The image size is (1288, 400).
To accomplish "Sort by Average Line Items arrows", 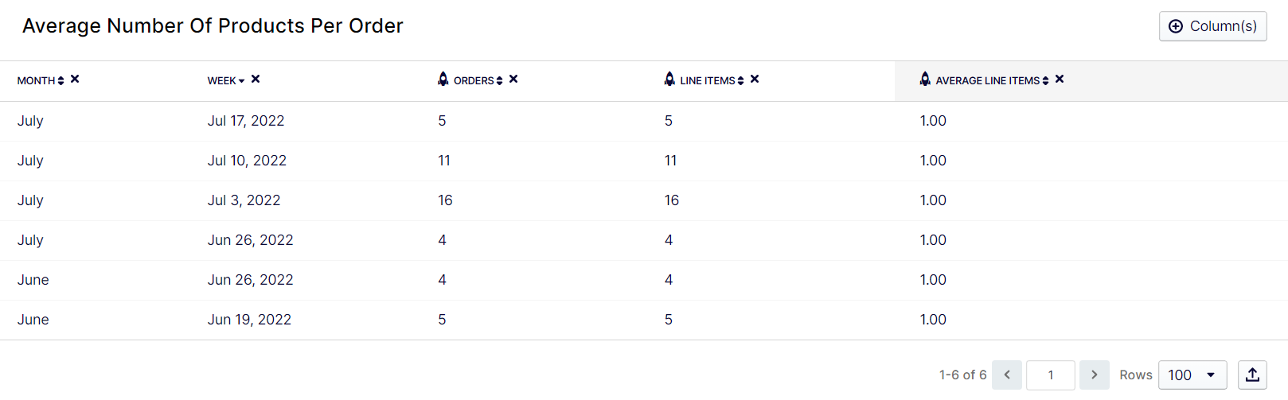I will click(x=1045, y=81).
